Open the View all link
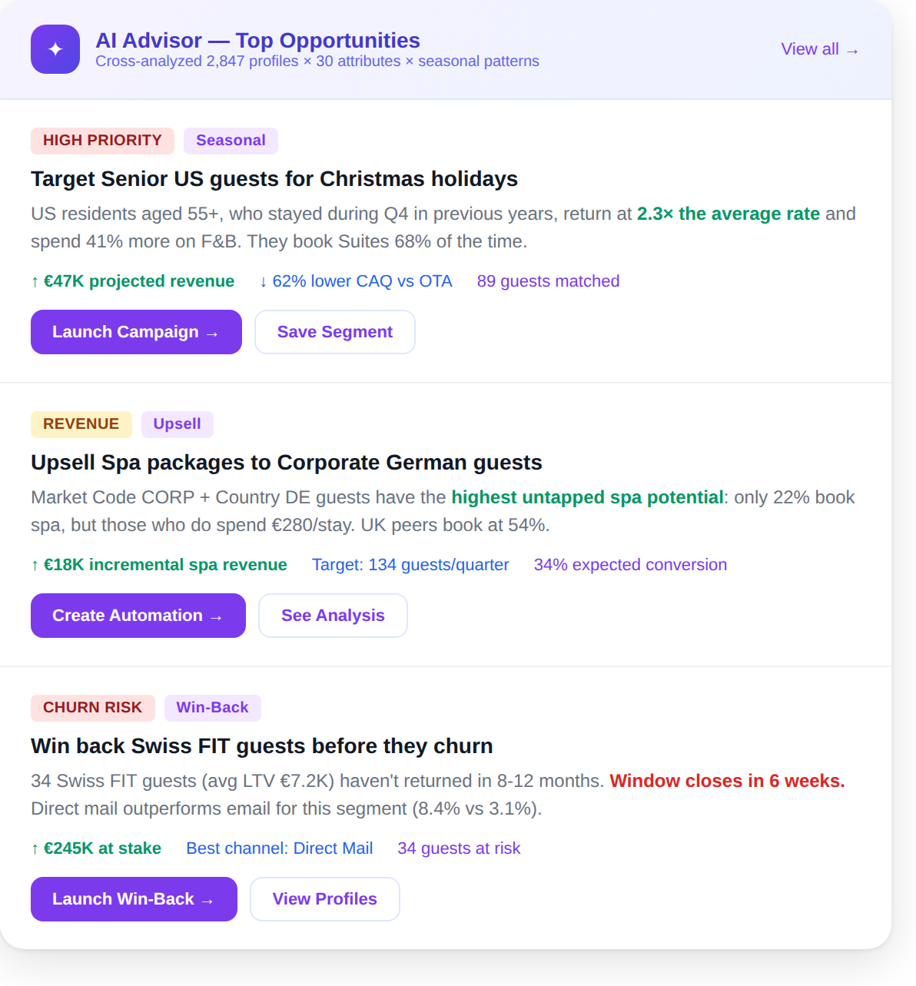The width and height of the screenshot is (916, 986). click(x=818, y=49)
